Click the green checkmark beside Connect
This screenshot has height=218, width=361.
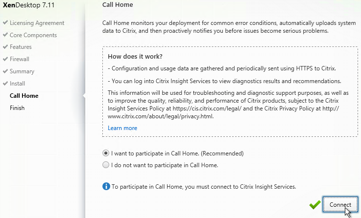click(315, 204)
